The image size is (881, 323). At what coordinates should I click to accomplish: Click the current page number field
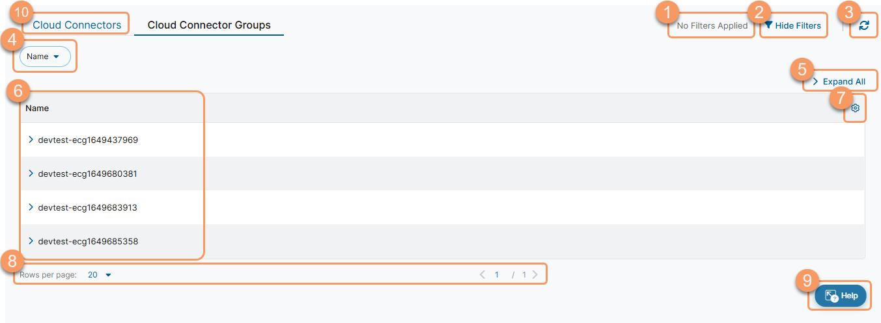pos(497,275)
